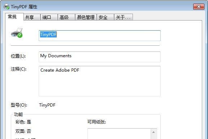
Task: Click the 型号(O): label
Action: coord(19,105)
